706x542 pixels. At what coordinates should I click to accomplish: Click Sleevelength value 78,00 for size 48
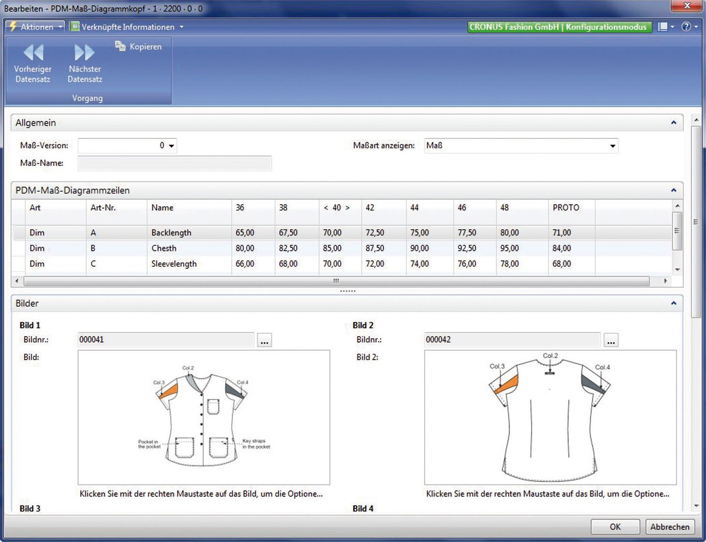(522, 263)
